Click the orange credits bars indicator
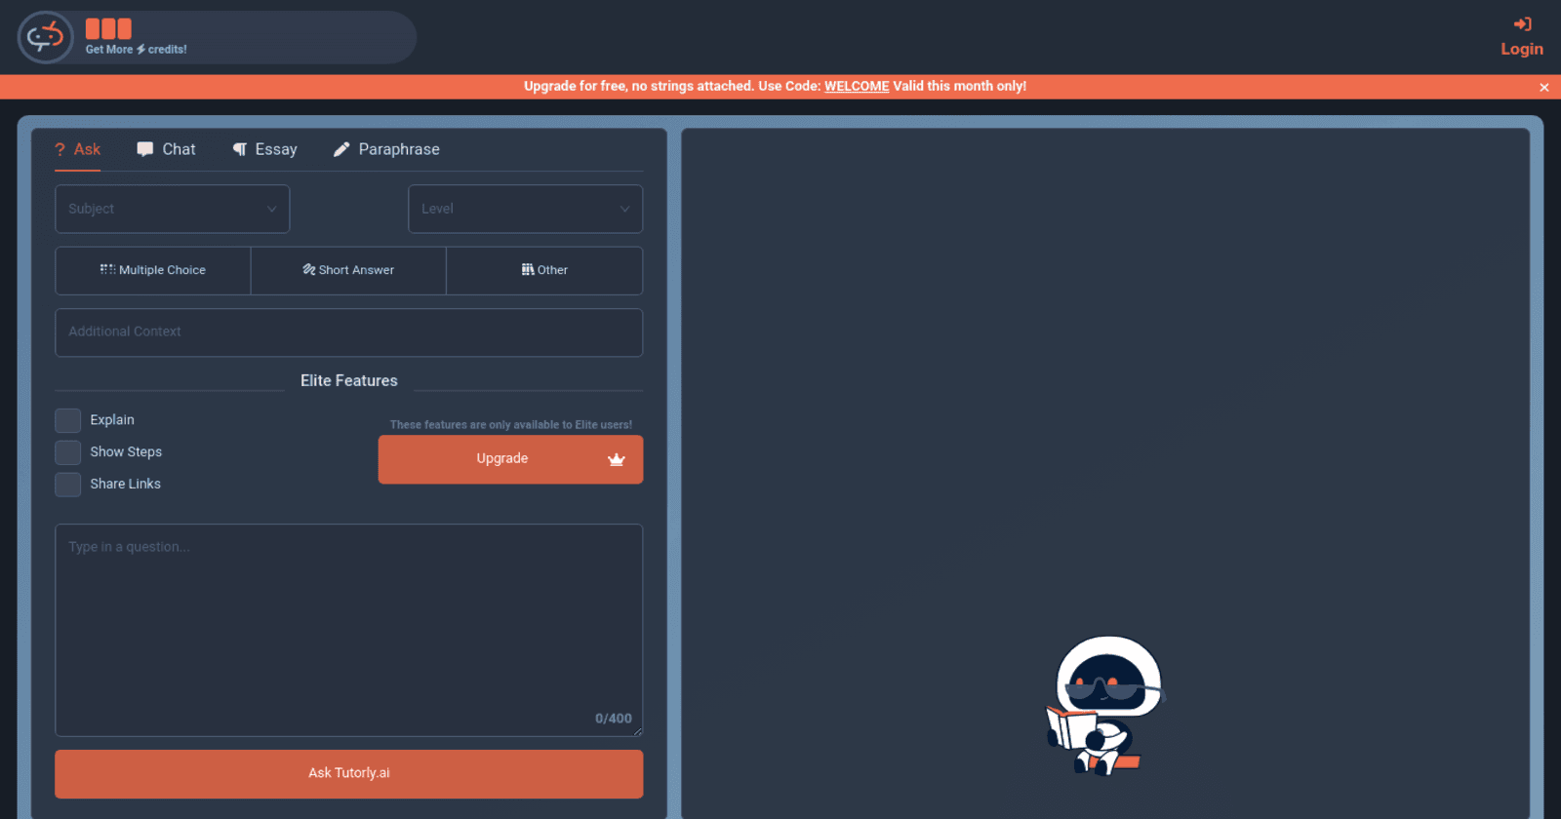1561x819 pixels. pos(108,28)
